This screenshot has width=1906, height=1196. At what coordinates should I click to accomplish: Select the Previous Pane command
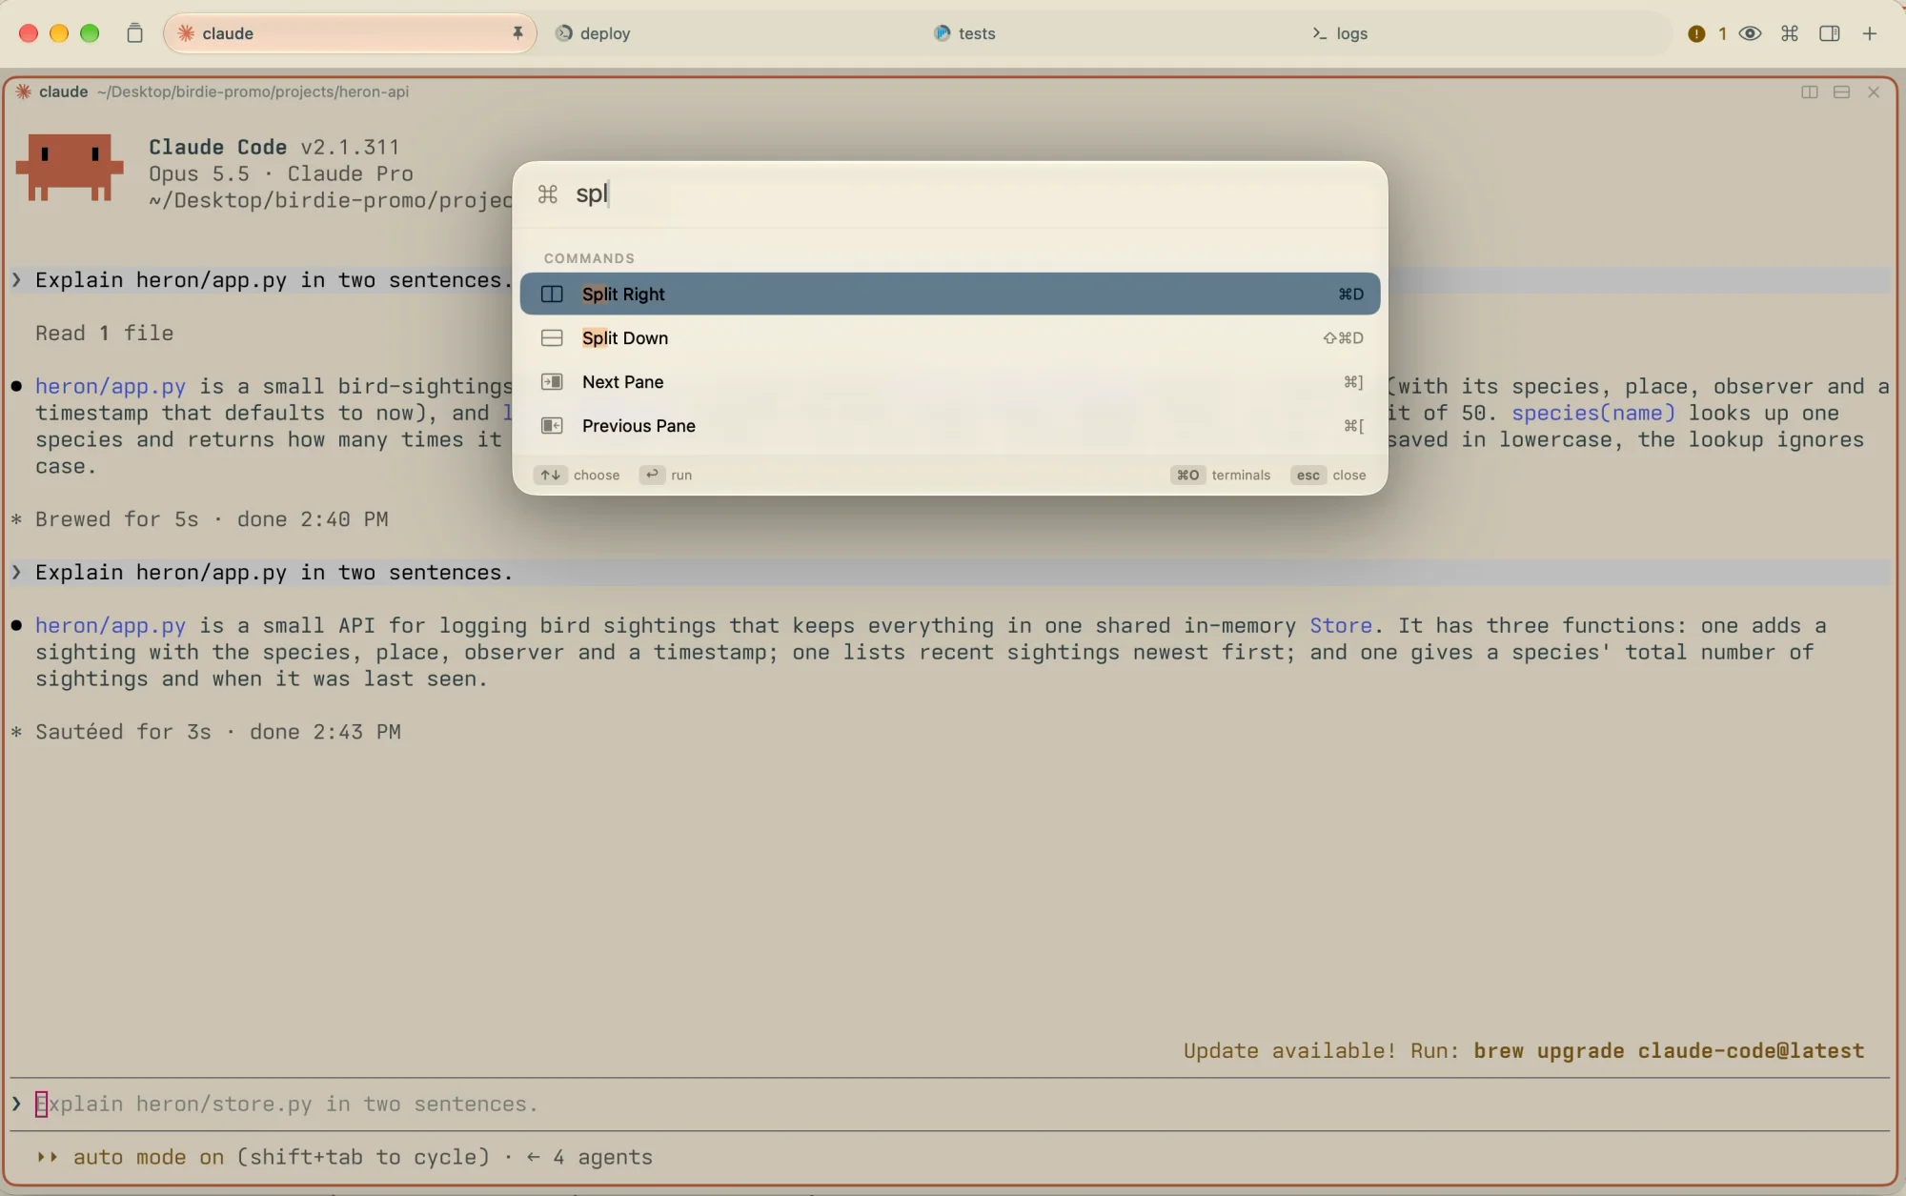click(949, 425)
